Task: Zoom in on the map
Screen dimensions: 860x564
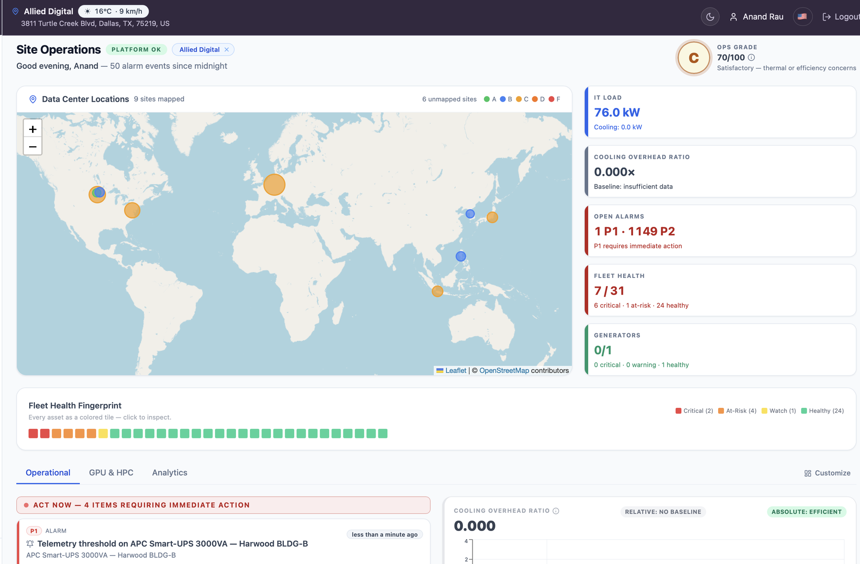Action: [32, 129]
